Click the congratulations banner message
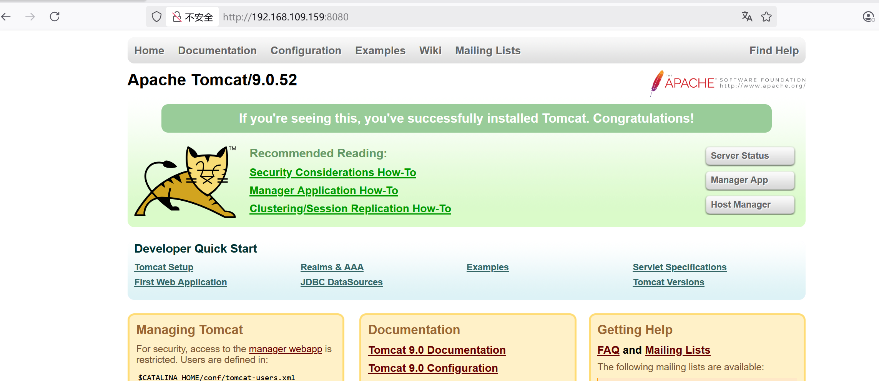Screen dimensions: 879x381 466,118
